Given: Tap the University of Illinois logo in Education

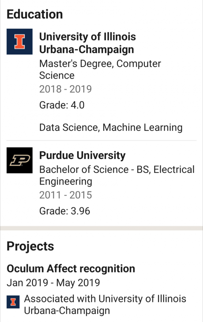Looking at the screenshot, I should 20,42.
